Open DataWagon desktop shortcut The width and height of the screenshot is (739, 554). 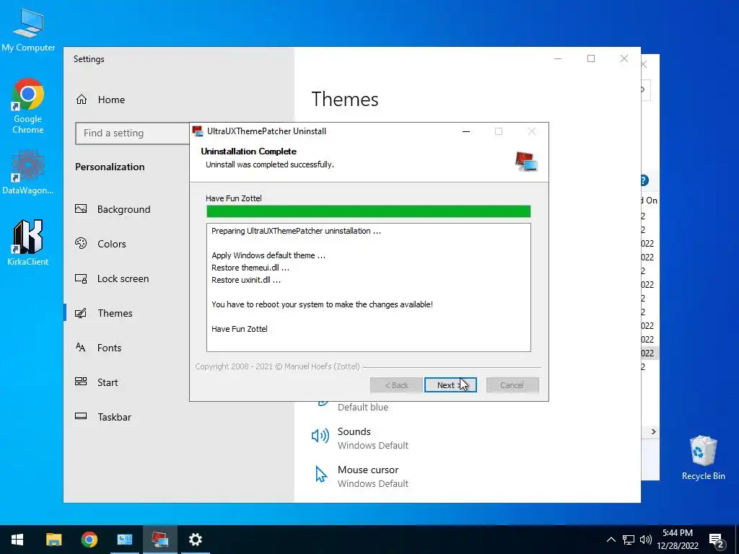[x=28, y=172]
